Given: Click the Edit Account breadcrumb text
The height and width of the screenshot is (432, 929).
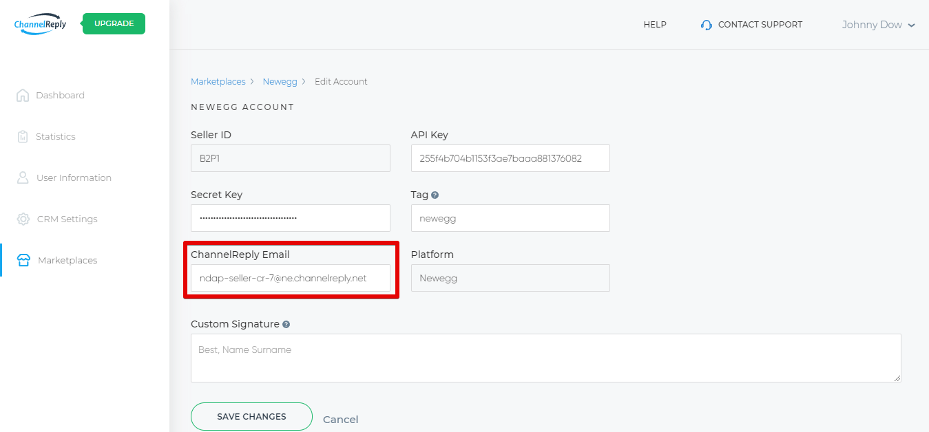Looking at the screenshot, I should pos(341,81).
